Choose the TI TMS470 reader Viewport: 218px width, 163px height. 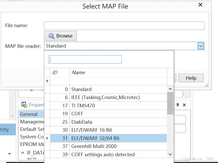coord(108,106)
